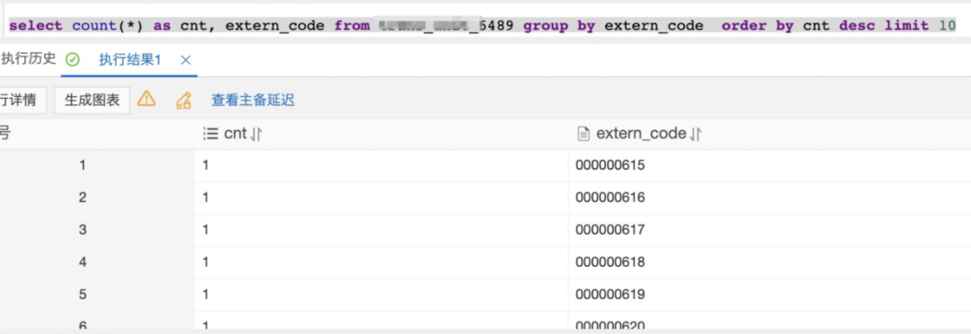Sort results by cnt column arrows
Screen dimensions: 971x334
coord(257,134)
